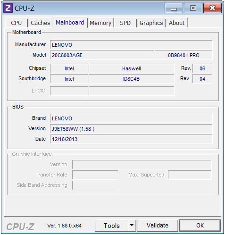Click the Transfer Rate field
The image size is (225, 235).
pos(95,175)
